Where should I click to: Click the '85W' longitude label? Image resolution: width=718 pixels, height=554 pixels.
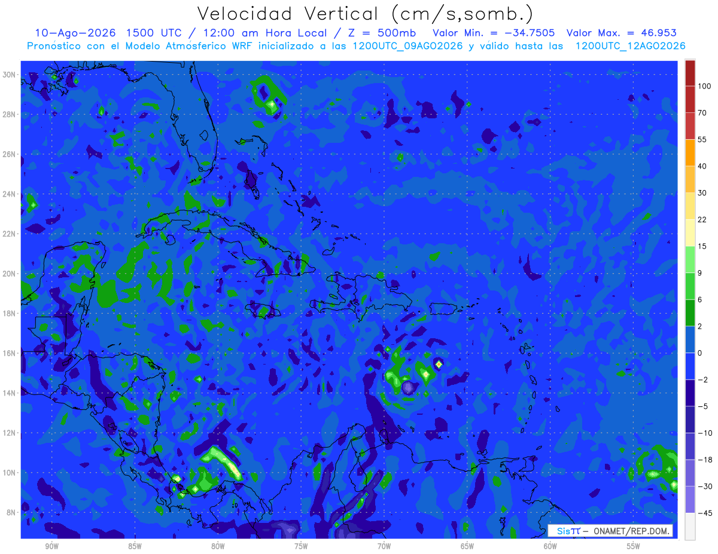[135, 546]
